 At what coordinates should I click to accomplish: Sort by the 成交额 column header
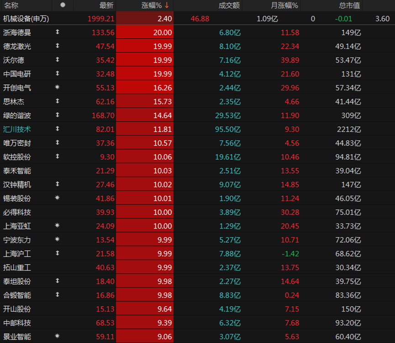(229, 5)
